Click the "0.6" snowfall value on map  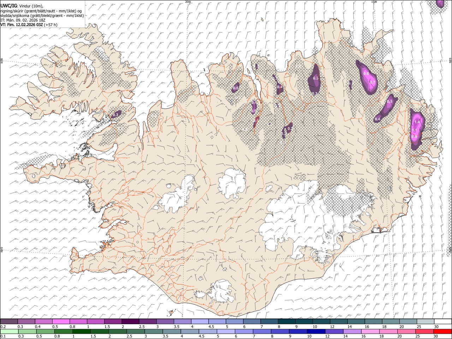pos(366,73)
